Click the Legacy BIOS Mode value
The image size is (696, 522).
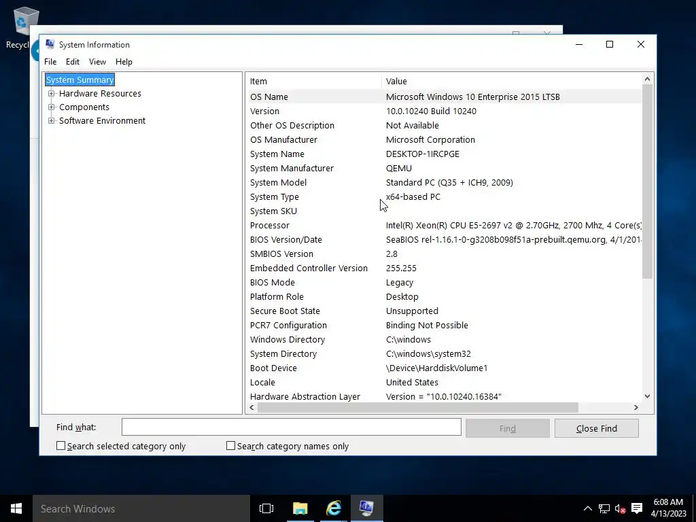pyautogui.click(x=400, y=282)
